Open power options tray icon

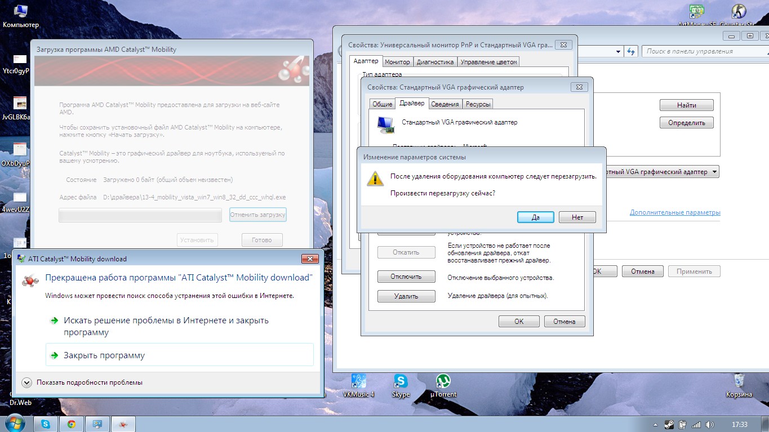click(682, 424)
